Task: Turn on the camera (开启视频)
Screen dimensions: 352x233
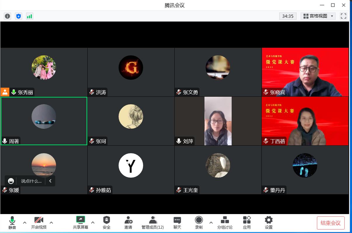Action: point(39,223)
